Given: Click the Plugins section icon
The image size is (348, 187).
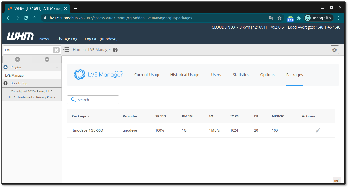Looking at the screenshot, I should 5,67.
